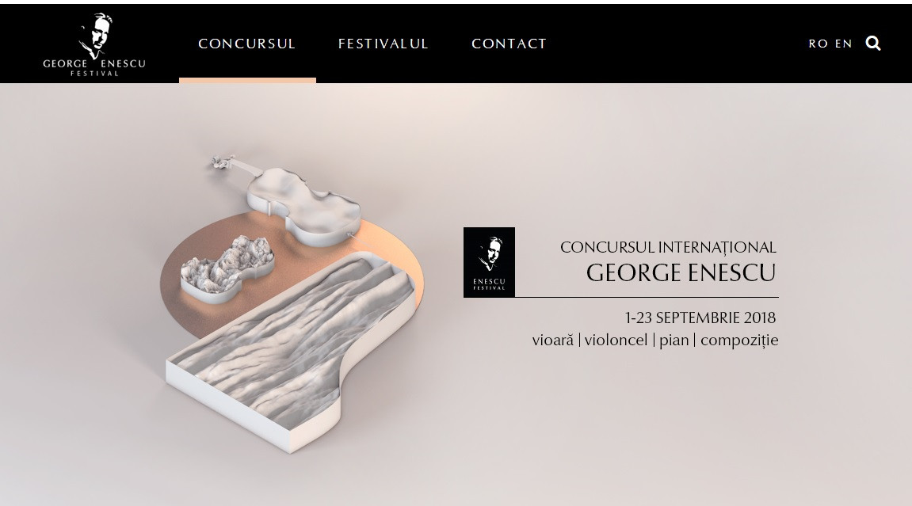Viewport: 912px width, 506px height.
Task: Select the compoziție category text
Action: click(x=739, y=341)
